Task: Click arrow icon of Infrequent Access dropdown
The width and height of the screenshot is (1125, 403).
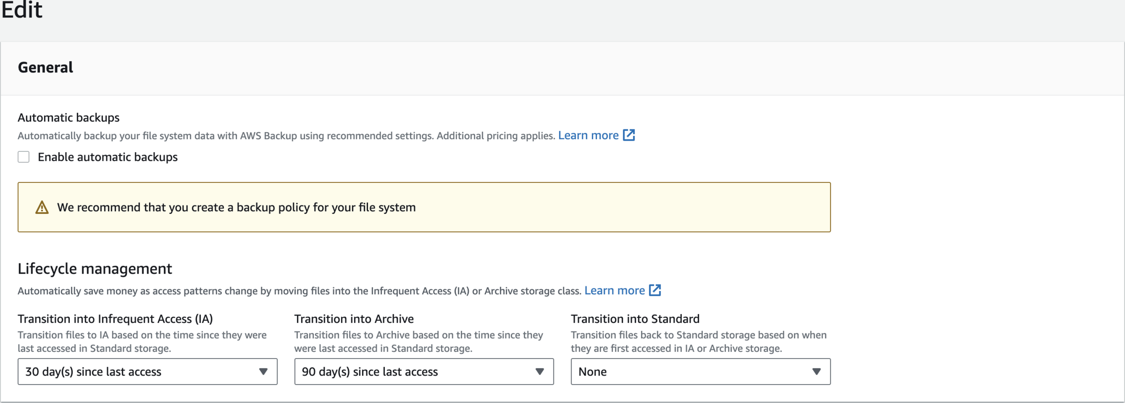Action: (263, 372)
